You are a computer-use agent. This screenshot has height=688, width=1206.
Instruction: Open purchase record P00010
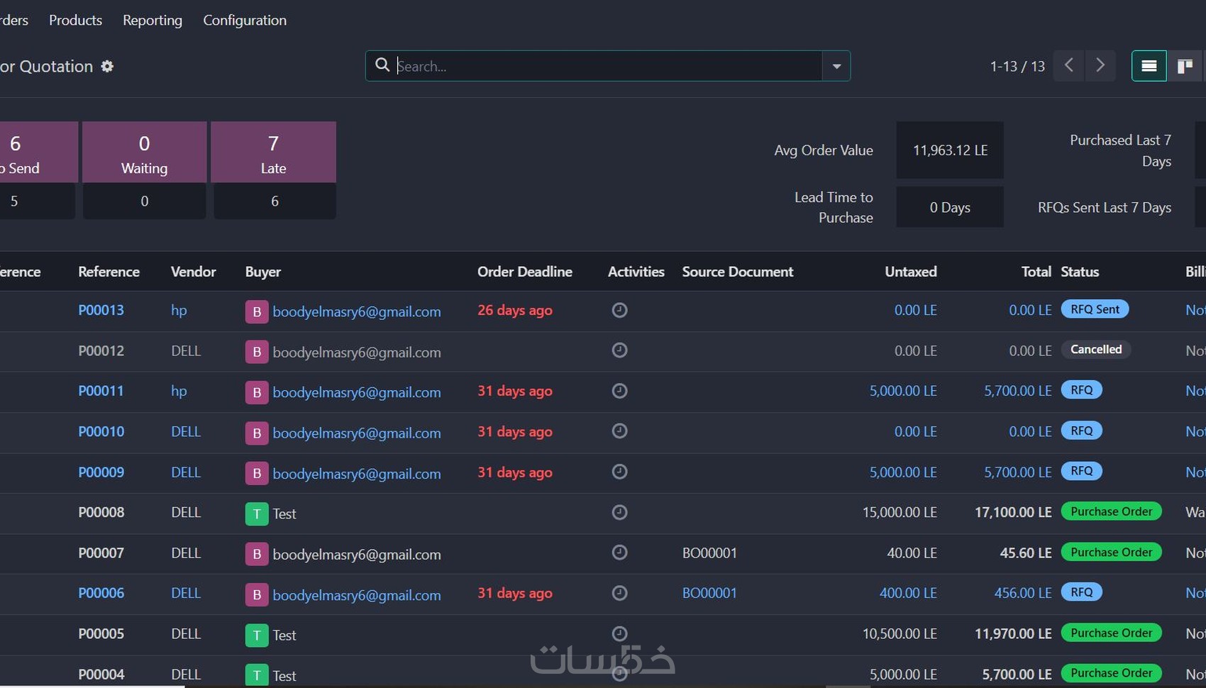[x=101, y=431]
